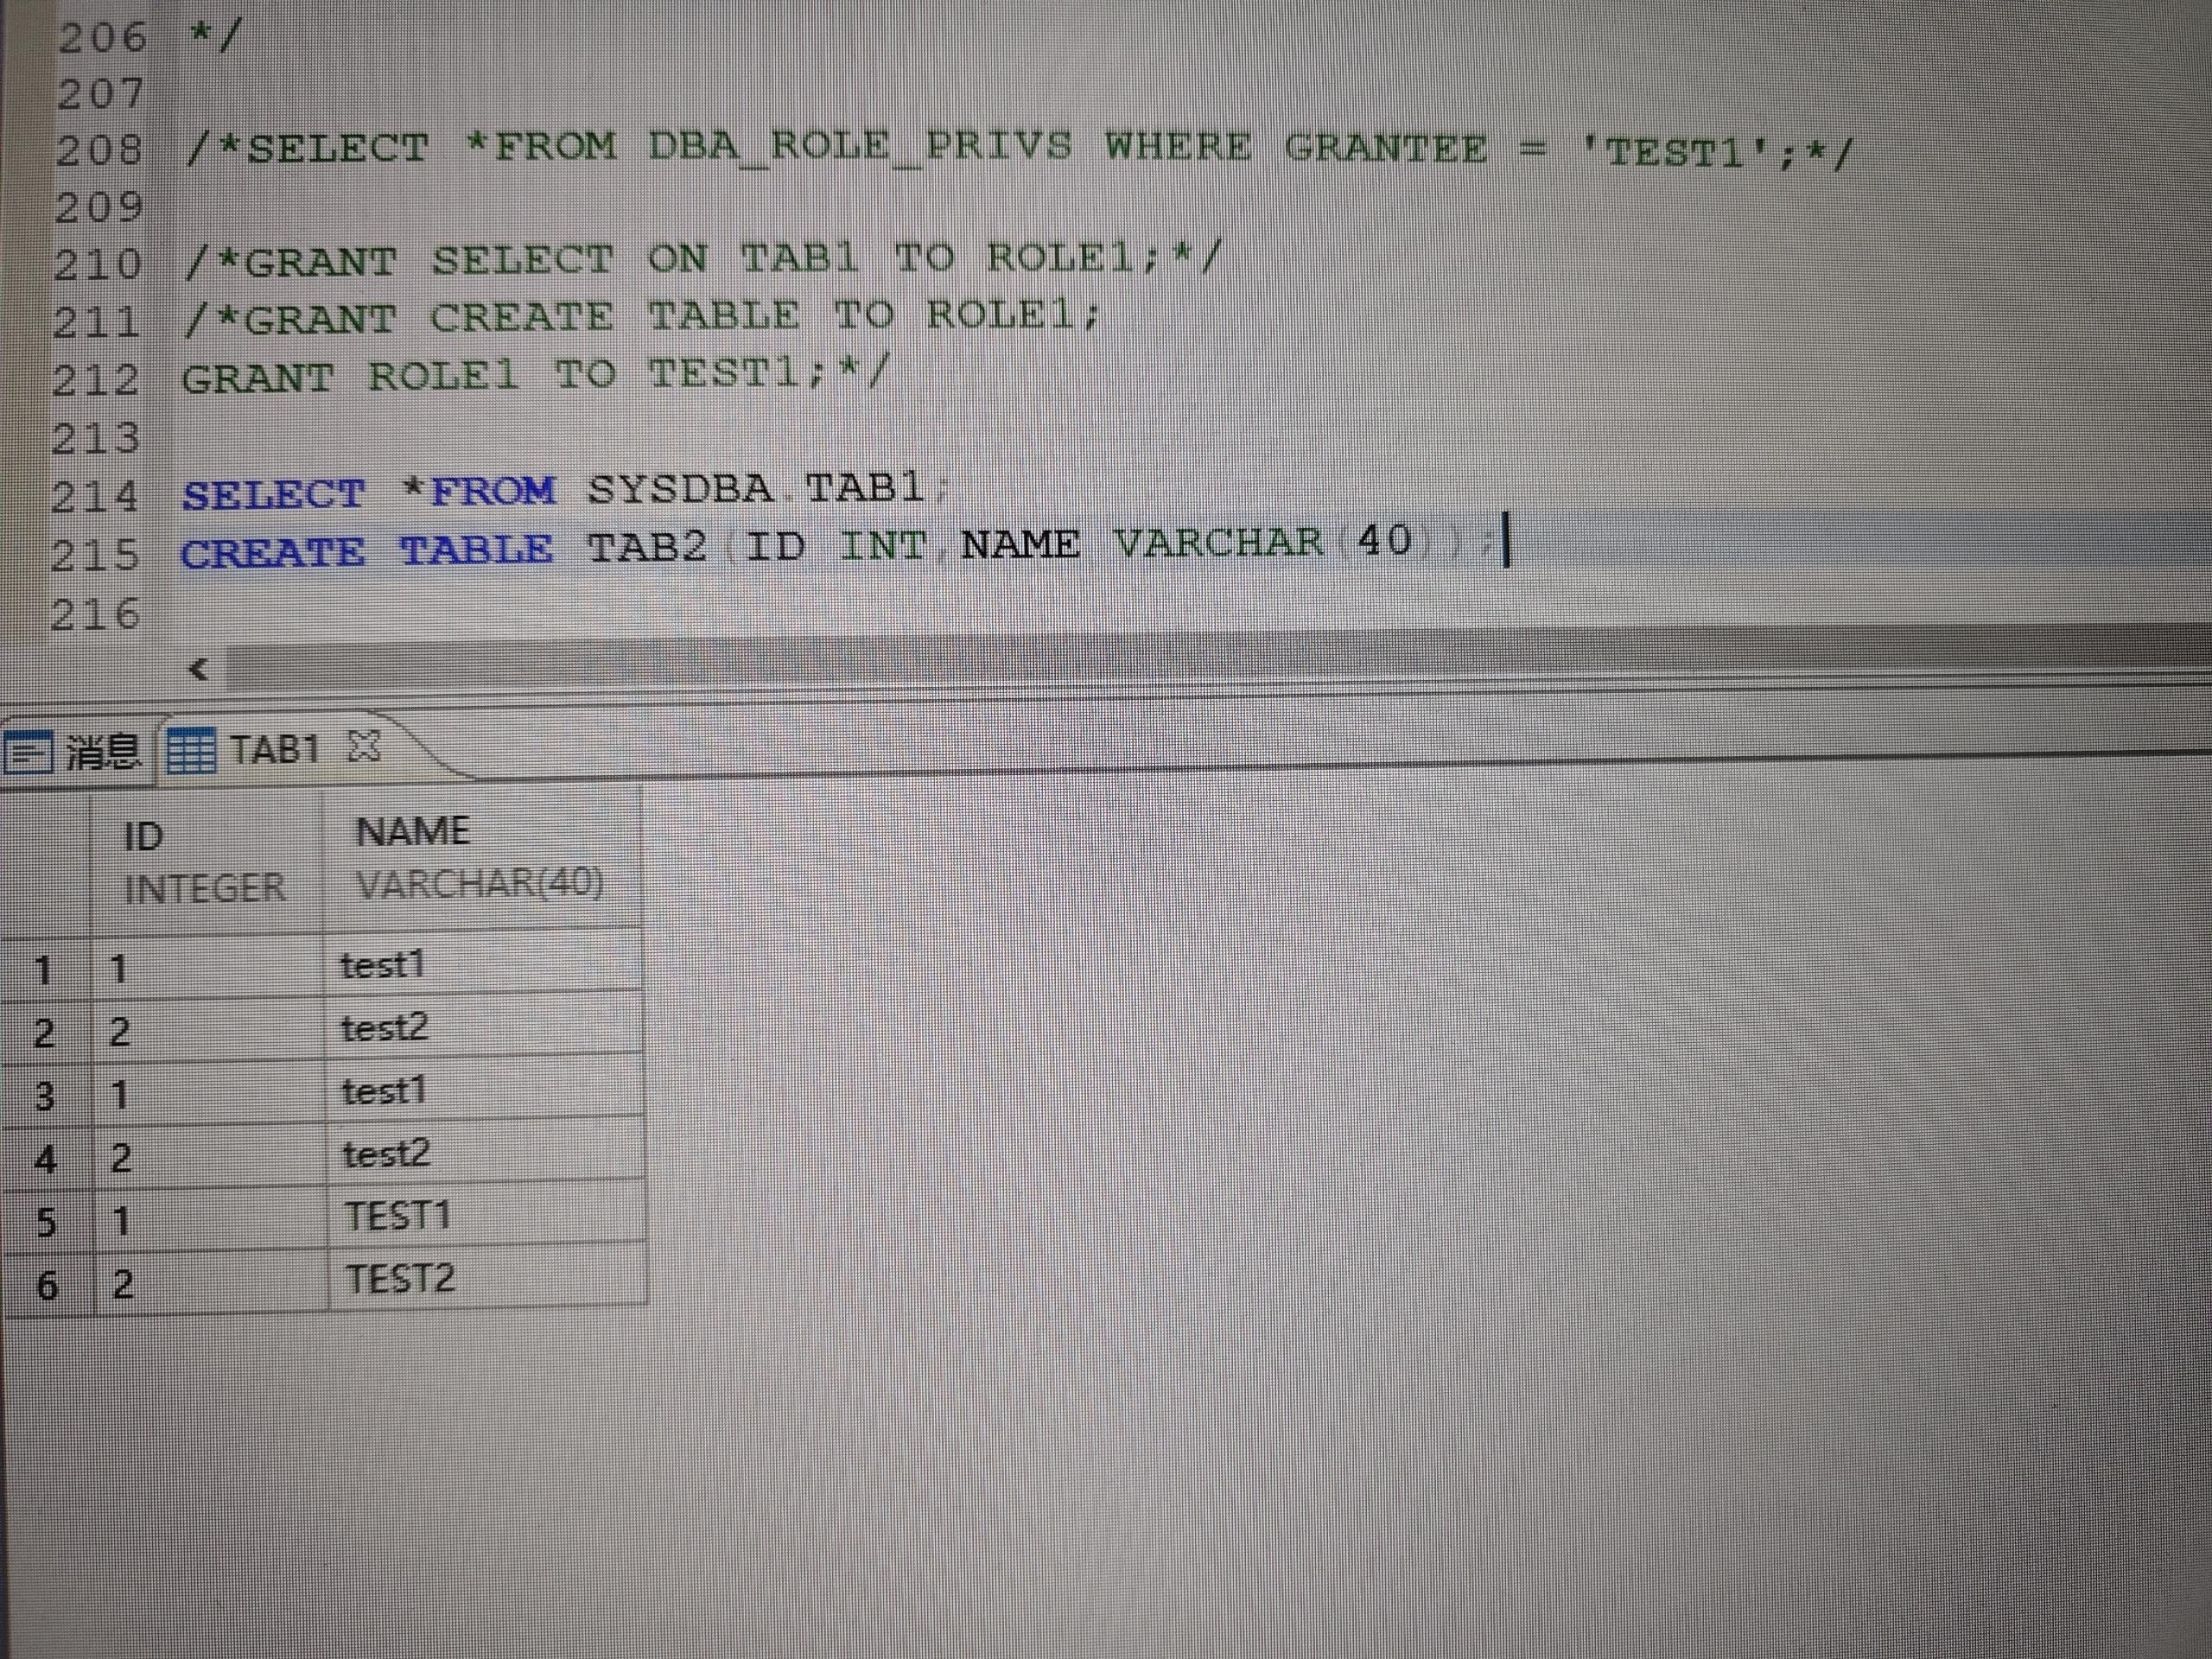2212x1659 pixels.
Task: Select result row number 5
Action: click(46, 1222)
